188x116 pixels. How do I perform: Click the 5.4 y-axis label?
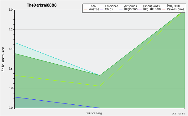(11, 49)
